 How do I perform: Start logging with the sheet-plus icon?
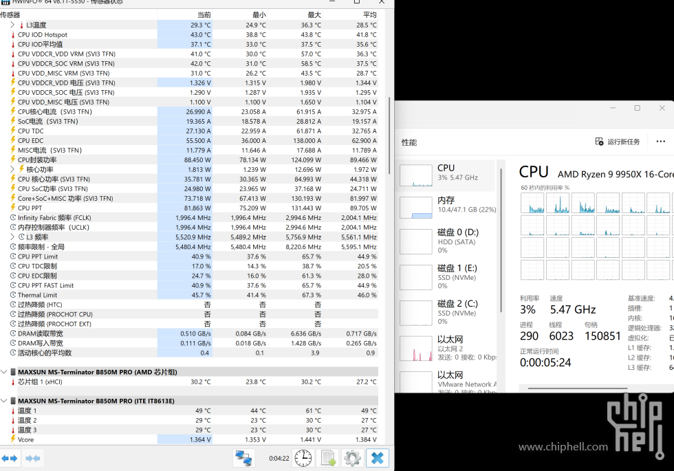point(328,458)
